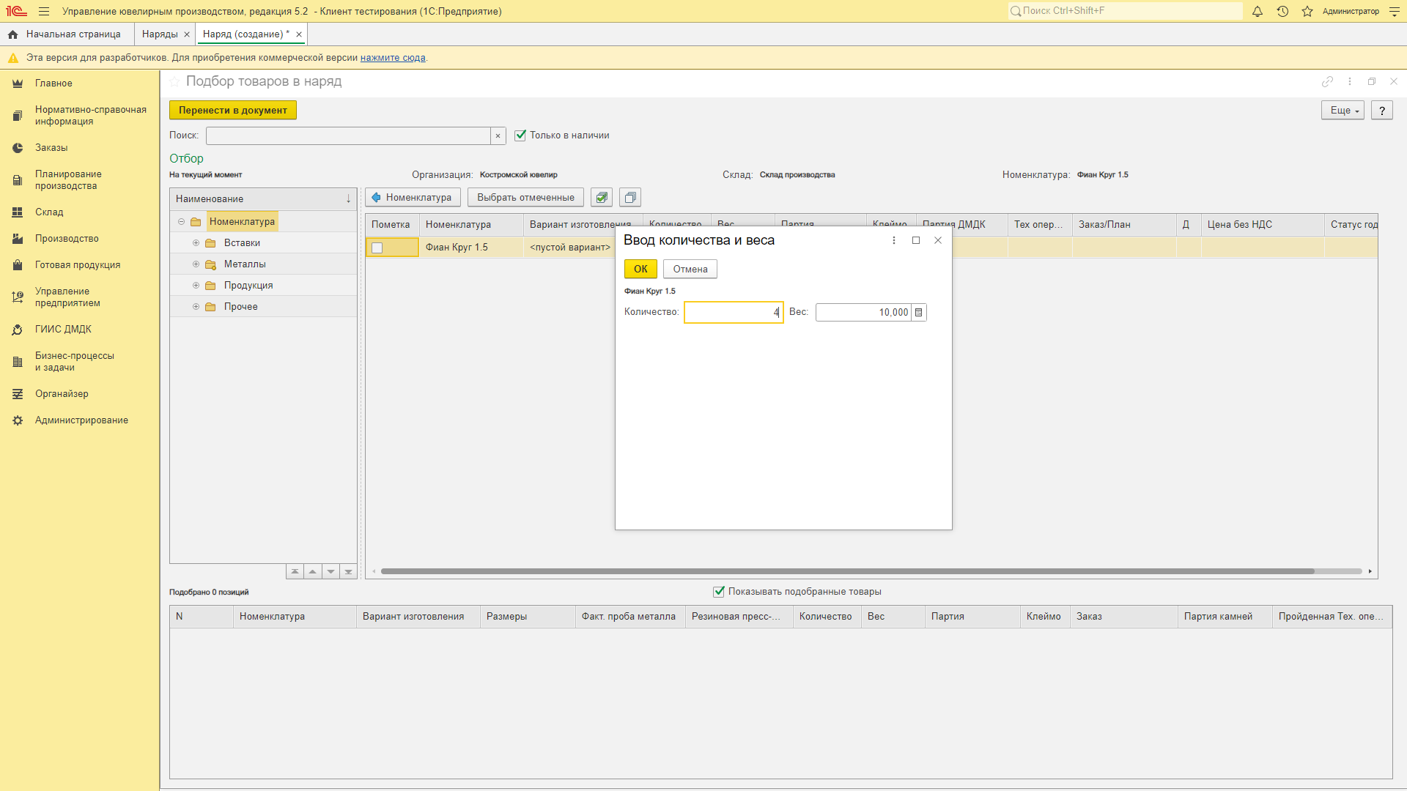Collapse the Номенклатура tree root
This screenshot has height=791, width=1407.
point(181,222)
